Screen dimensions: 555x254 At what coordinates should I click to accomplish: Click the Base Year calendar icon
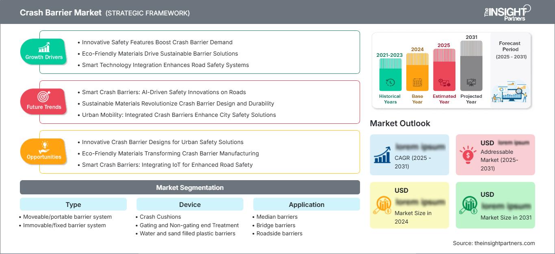[417, 83]
